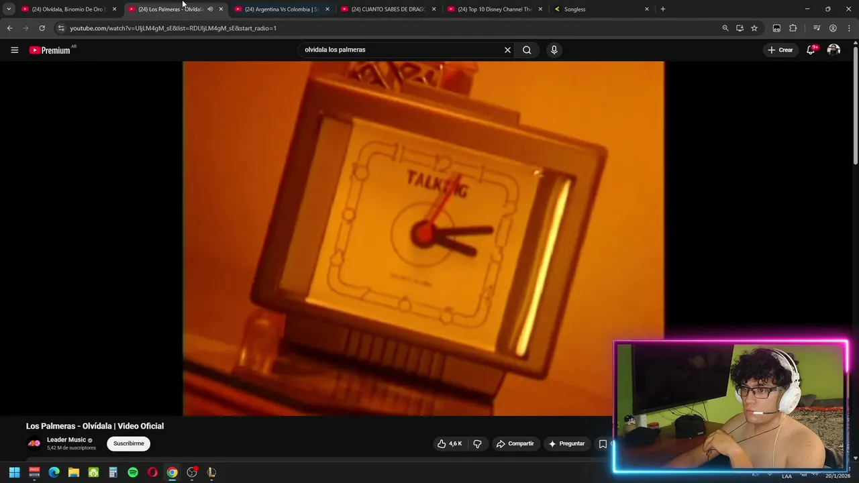Save the video with the bookmark icon

603,443
